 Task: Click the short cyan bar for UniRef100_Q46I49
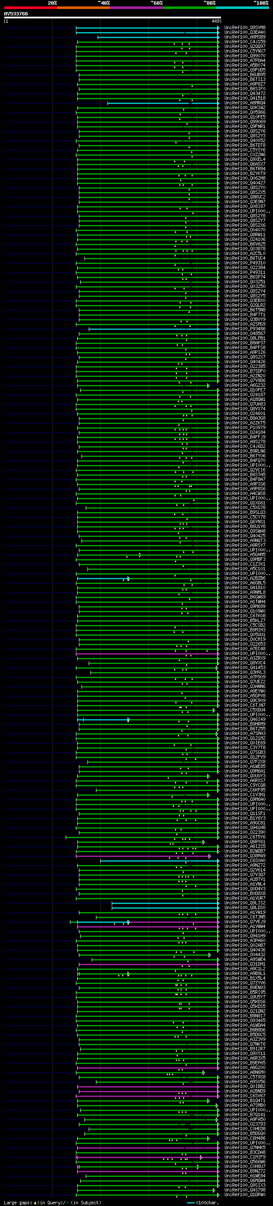[x=104, y=720]
